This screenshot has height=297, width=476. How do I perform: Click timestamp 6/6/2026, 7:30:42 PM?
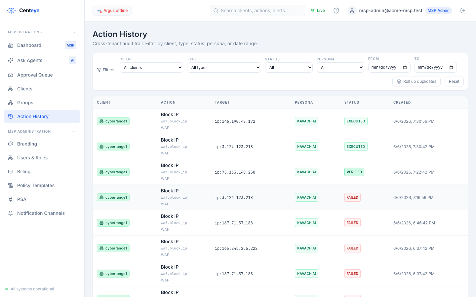point(414,147)
